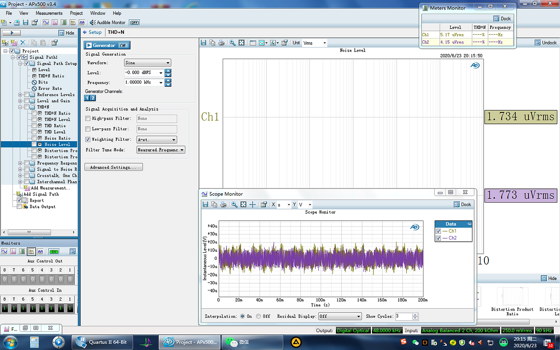The width and height of the screenshot is (560, 350).
Task: Toggle generator channel 1 button
Action: [x=87, y=98]
